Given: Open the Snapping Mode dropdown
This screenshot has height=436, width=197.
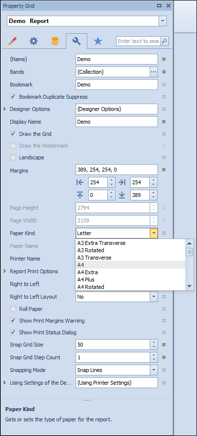Looking at the screenshot, I should (154, 370).
